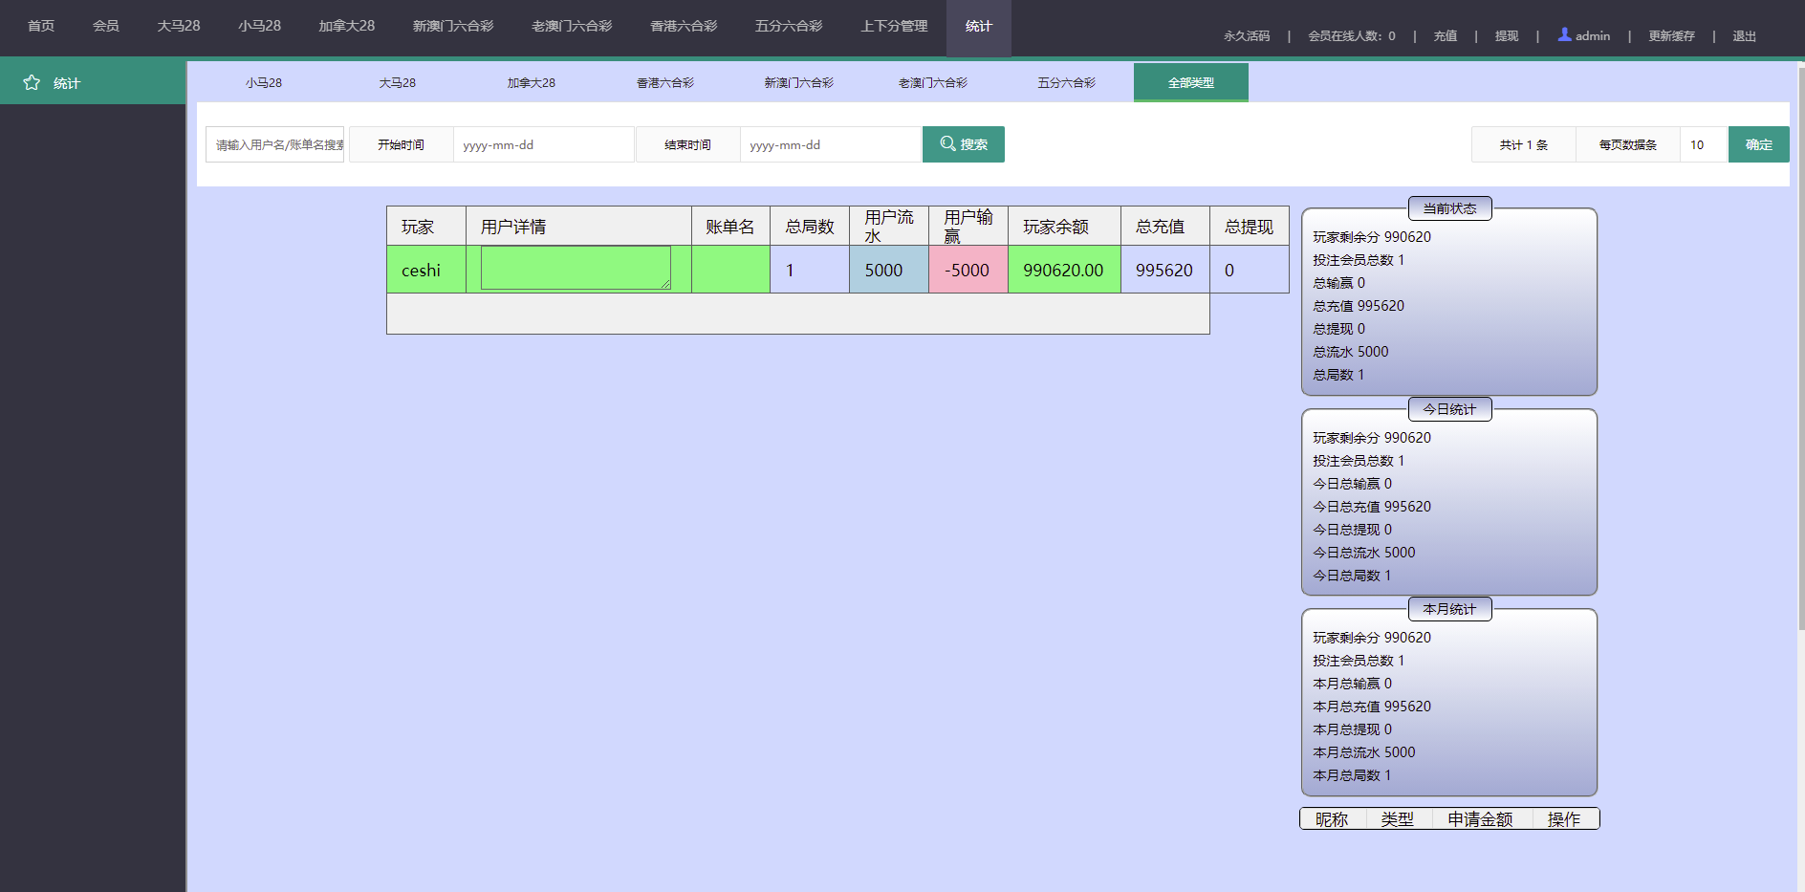Screen dimensions: 1805x892
Task: Click the 提现 link in header
Action: [1506, 36]
